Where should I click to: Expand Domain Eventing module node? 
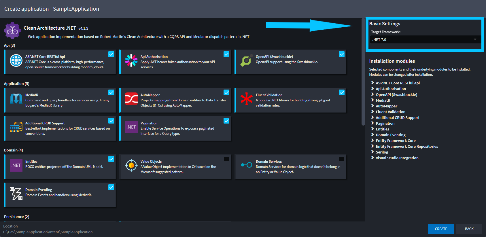click(372, 135)
